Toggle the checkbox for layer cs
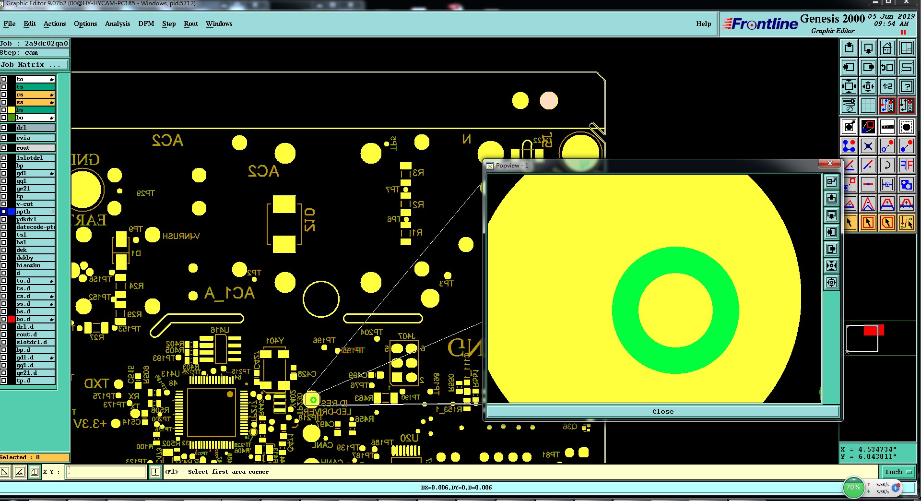Viewport: 921px width, 501px height. tap(4, 95)
